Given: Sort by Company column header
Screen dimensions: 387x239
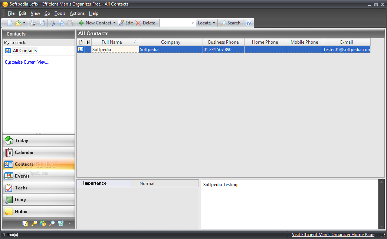Looking at the screenshot, I should click(x=171, y=42).
